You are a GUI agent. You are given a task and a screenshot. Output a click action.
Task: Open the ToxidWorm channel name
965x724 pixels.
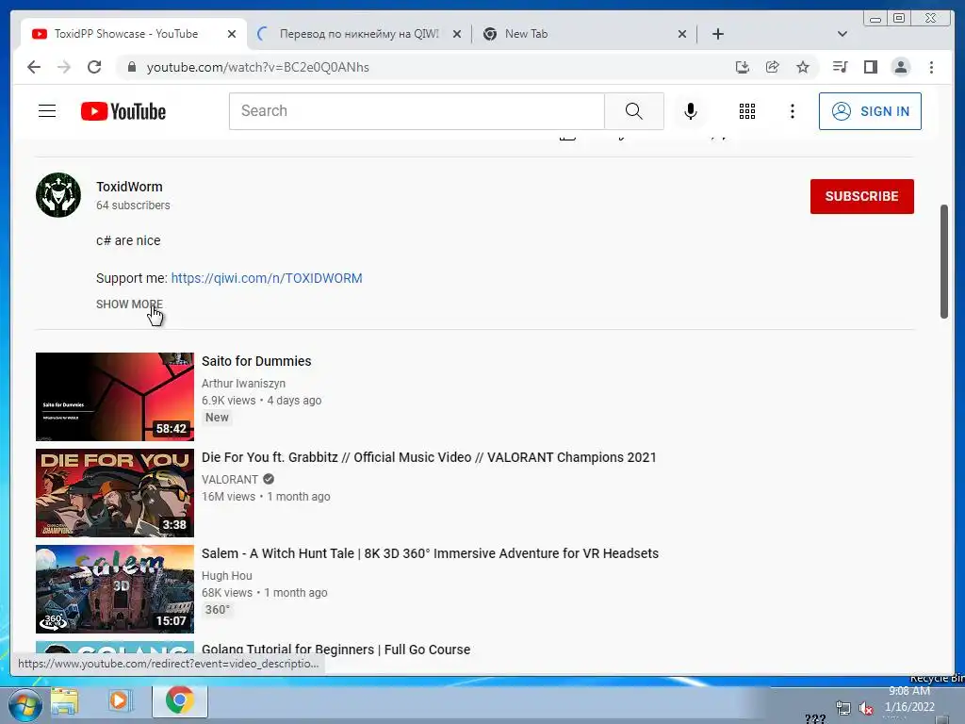[x=129, y=187]
